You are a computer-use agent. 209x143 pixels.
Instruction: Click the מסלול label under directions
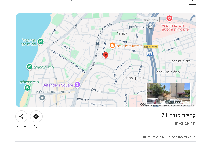[x=36, y=127]
